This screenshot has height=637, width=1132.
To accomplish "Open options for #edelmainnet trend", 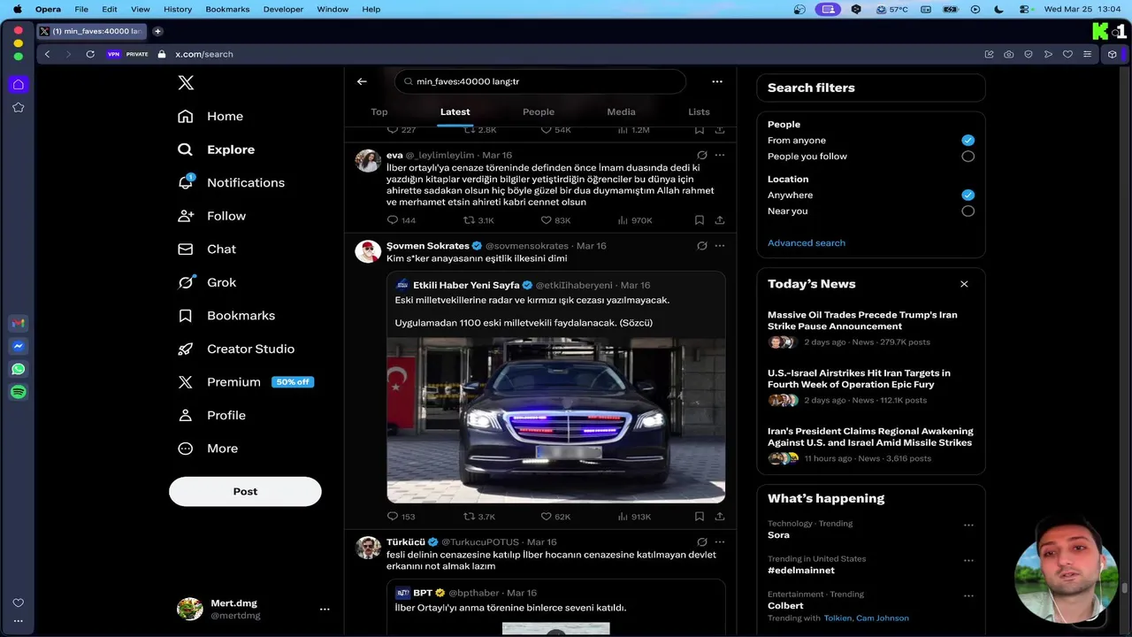I will point(968,560).
